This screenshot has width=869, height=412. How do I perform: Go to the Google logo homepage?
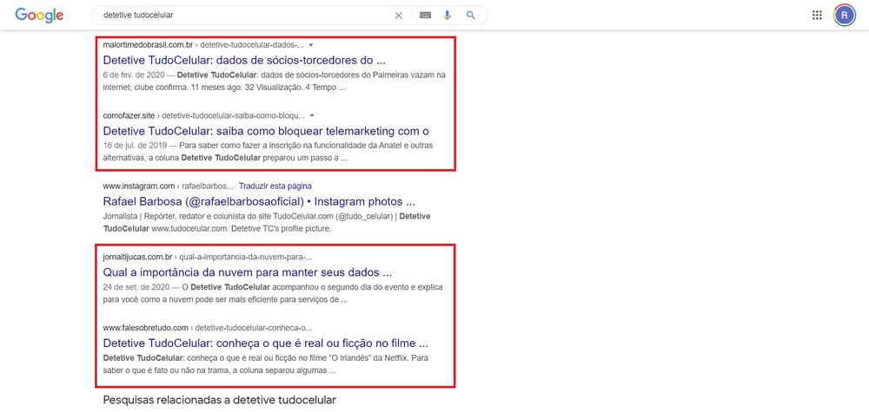click(x=39, y=16)
